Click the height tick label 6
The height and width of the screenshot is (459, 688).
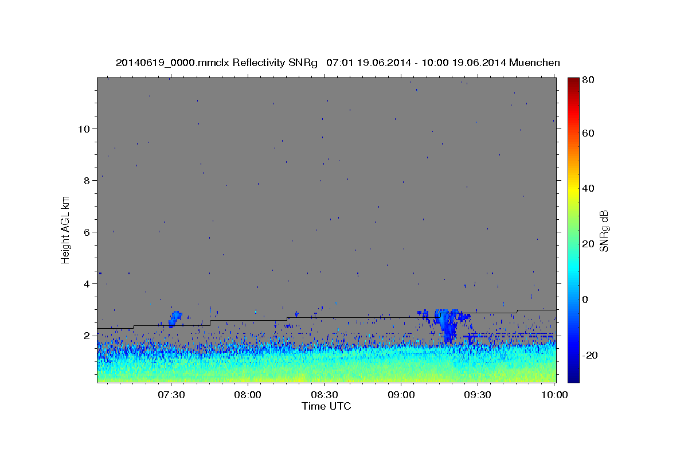pyautogui.click(x=87, y=232)
